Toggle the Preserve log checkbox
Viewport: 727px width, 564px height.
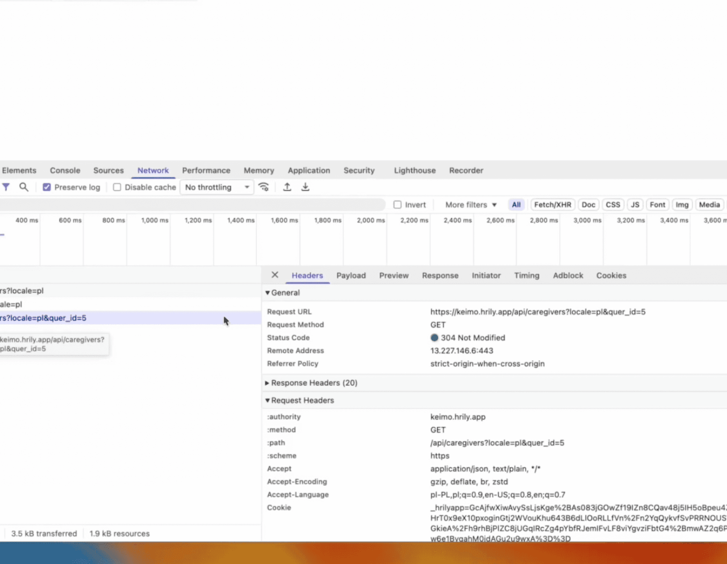(x=47, y=187)
